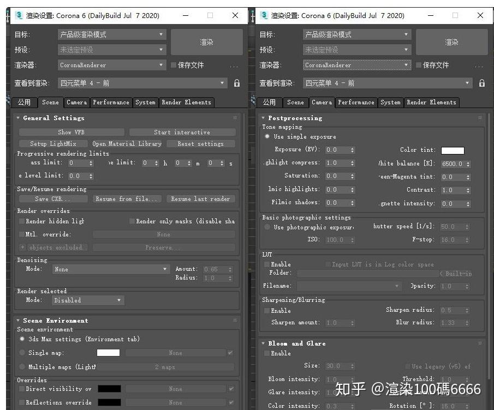Open view to render dropdown in right window

pyautogui.click(x=388, y=83)
